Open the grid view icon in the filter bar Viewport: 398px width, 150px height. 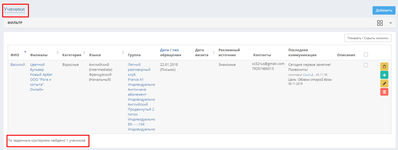point(380,23)
